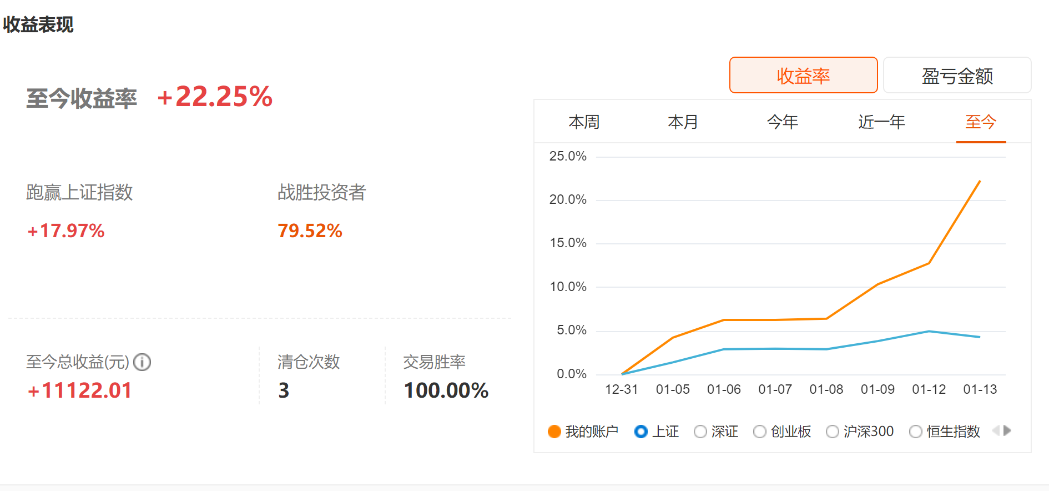Select the 上证 radio button
Image resolution: width=1049 pixels, height=491 pixels.
click(x=641, y=432)
